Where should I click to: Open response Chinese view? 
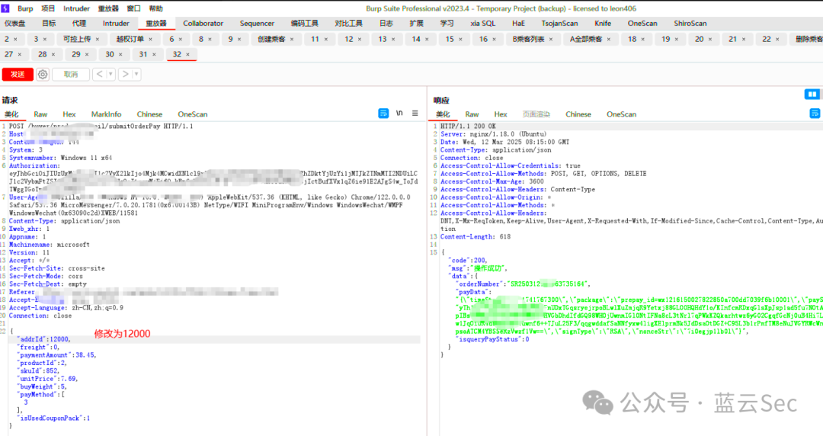coord(578,114)
